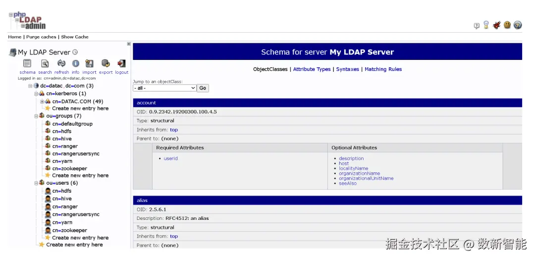Open the userid required attribute link
The image size is (535, 259).
(170, 158)
